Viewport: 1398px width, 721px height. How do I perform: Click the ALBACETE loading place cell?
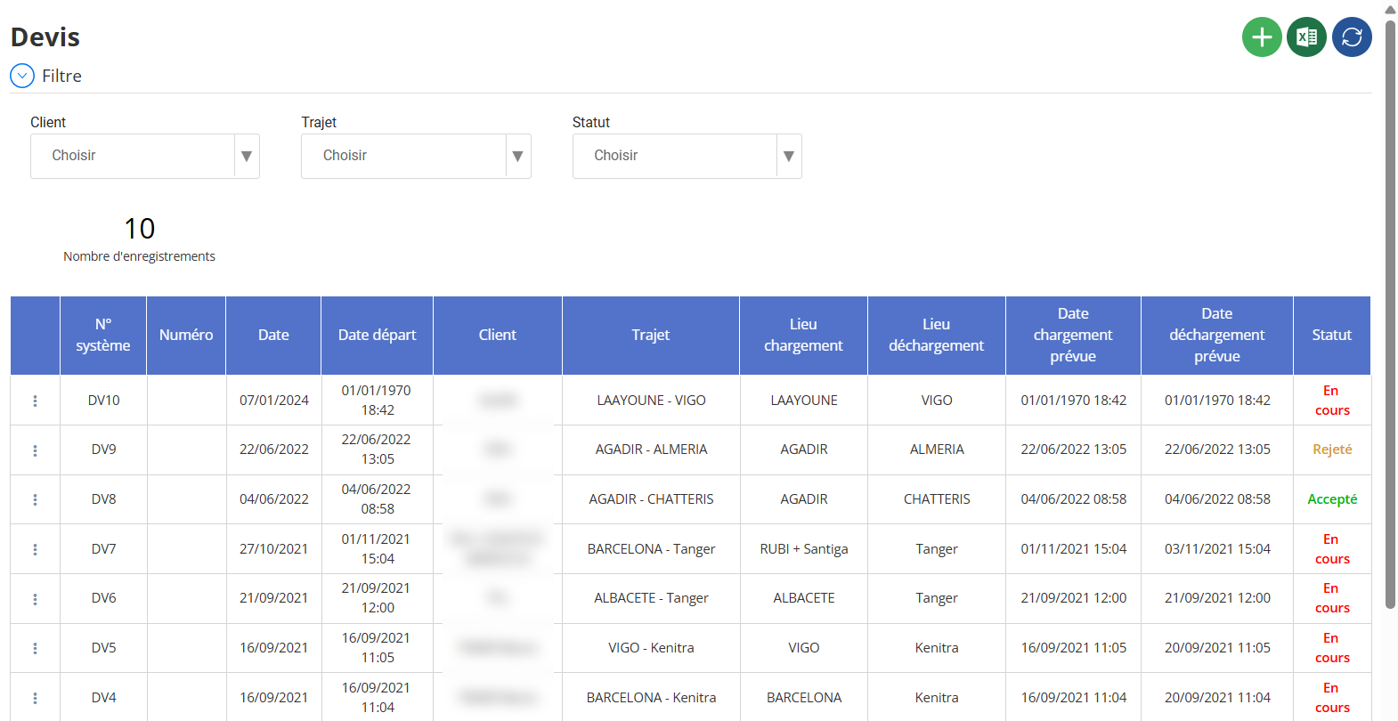(803, 598)
